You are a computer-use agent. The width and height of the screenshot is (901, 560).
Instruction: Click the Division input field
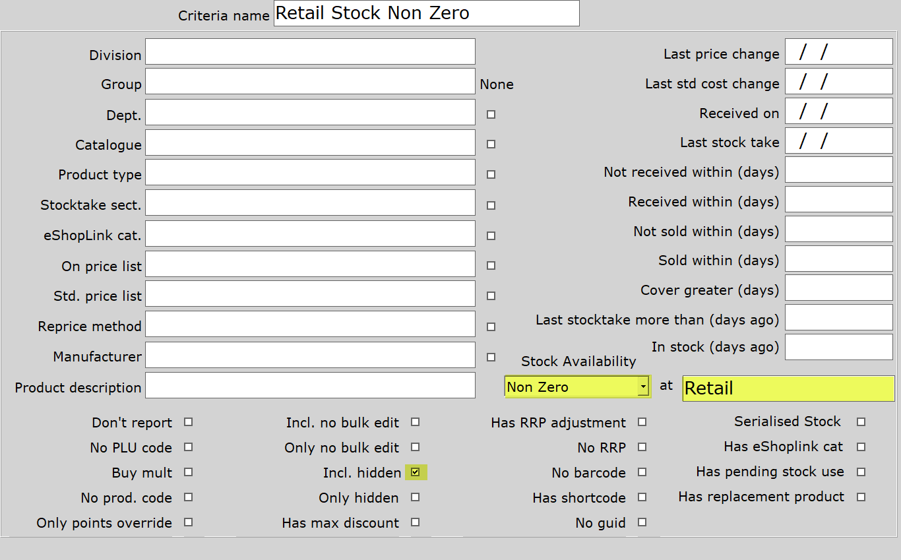310,51
